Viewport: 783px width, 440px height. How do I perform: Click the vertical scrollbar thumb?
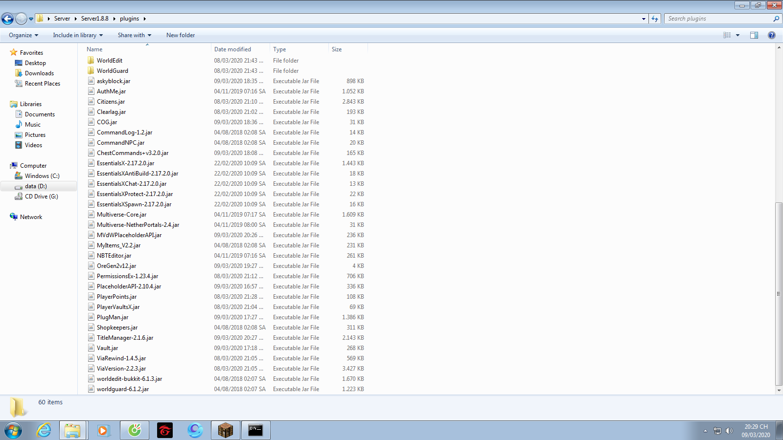tap(779, 293)
